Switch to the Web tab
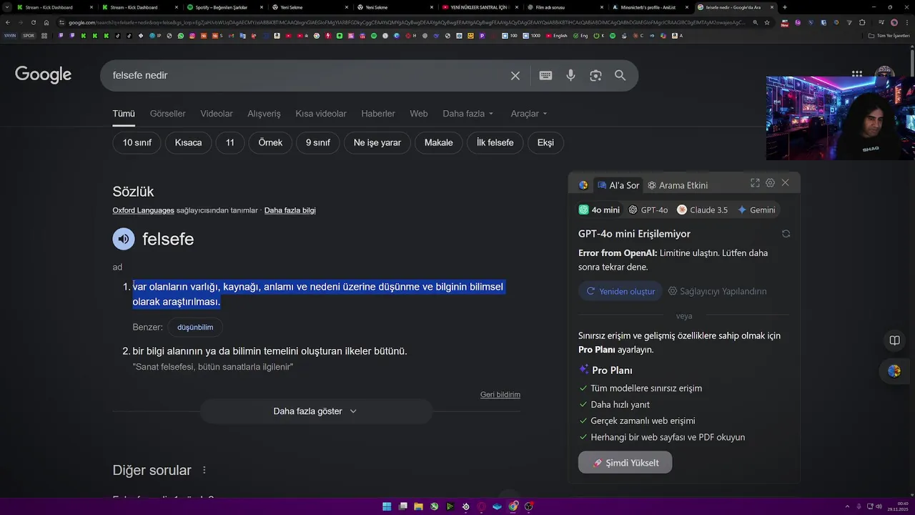The image size is (915, 515). 419,114
